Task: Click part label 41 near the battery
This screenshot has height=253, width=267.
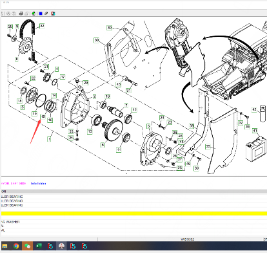Action: 255,131
